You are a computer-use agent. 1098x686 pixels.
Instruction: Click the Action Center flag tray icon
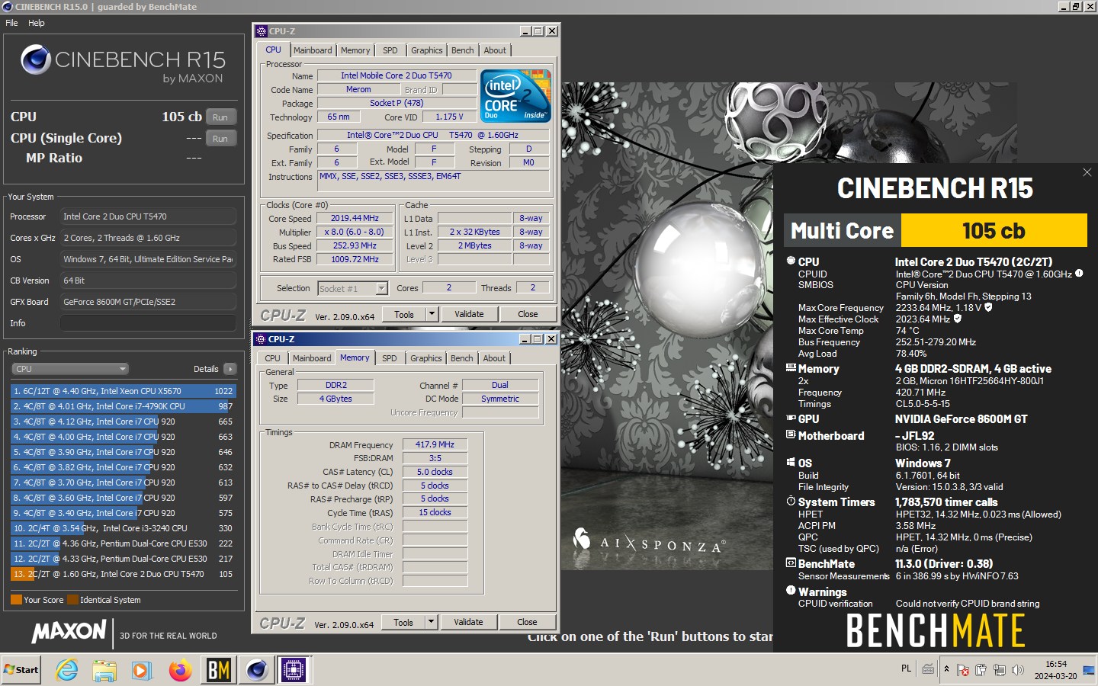coord(962,670)
